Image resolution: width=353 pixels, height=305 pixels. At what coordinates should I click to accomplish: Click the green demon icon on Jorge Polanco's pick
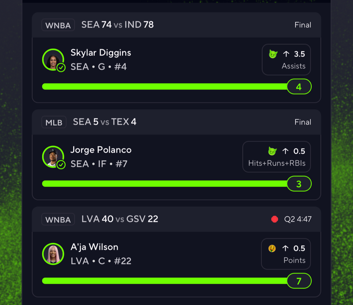click(272, 151)
